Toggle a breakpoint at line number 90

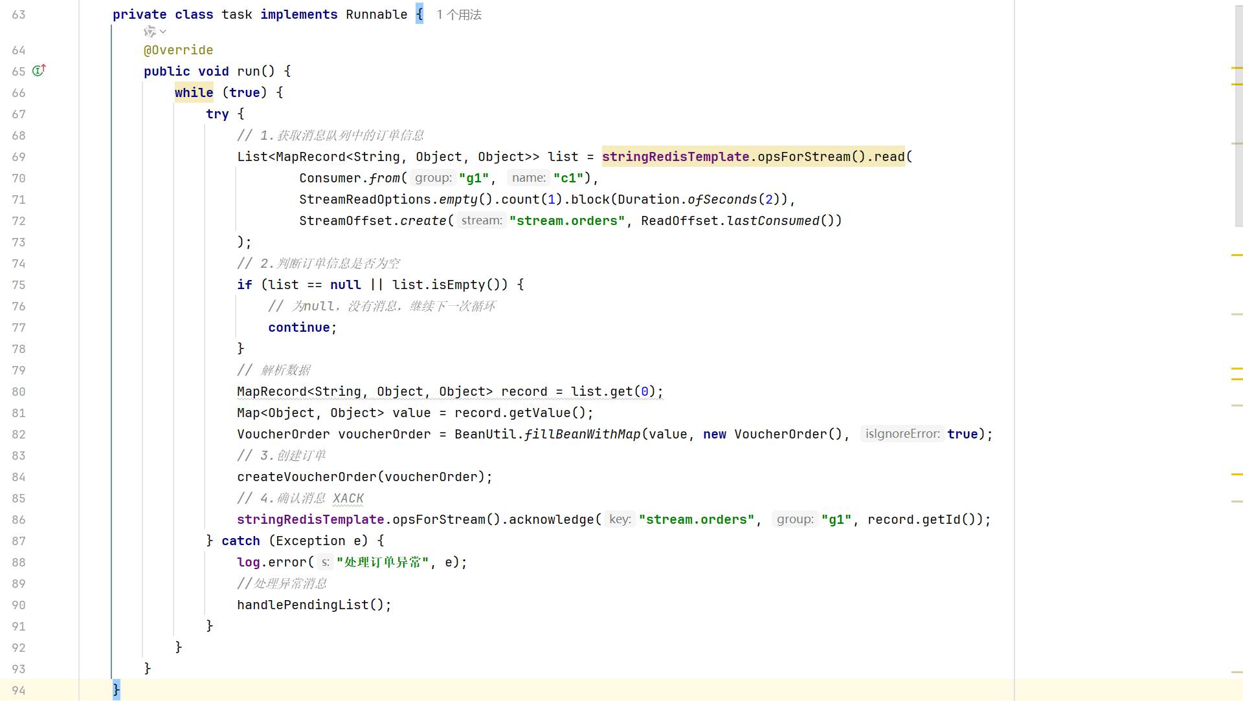[x=19, y=605]
